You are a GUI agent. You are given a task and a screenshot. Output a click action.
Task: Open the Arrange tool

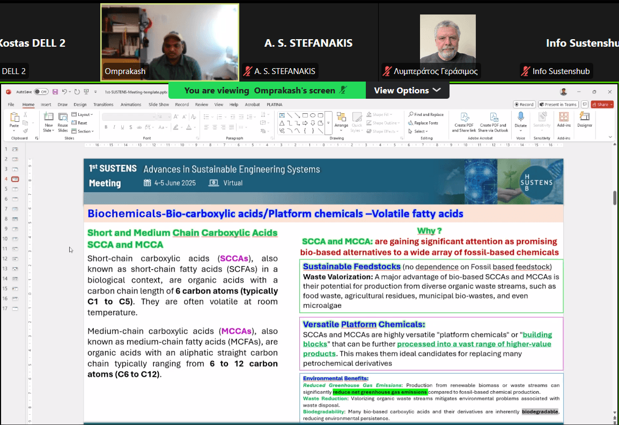coord(341,118)
